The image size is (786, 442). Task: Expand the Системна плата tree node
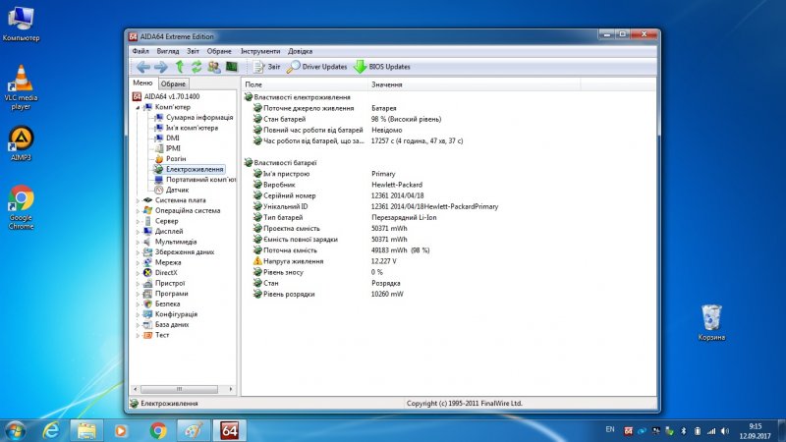point(138,200)
